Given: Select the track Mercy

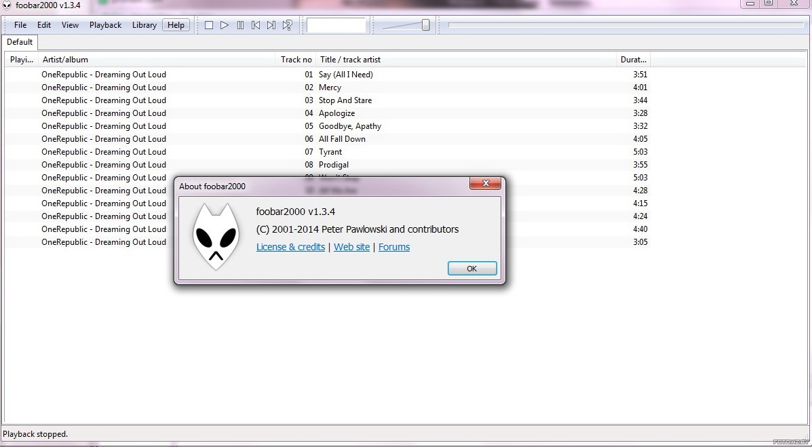Looking at the screenshot, I should [x=330, y=88].
